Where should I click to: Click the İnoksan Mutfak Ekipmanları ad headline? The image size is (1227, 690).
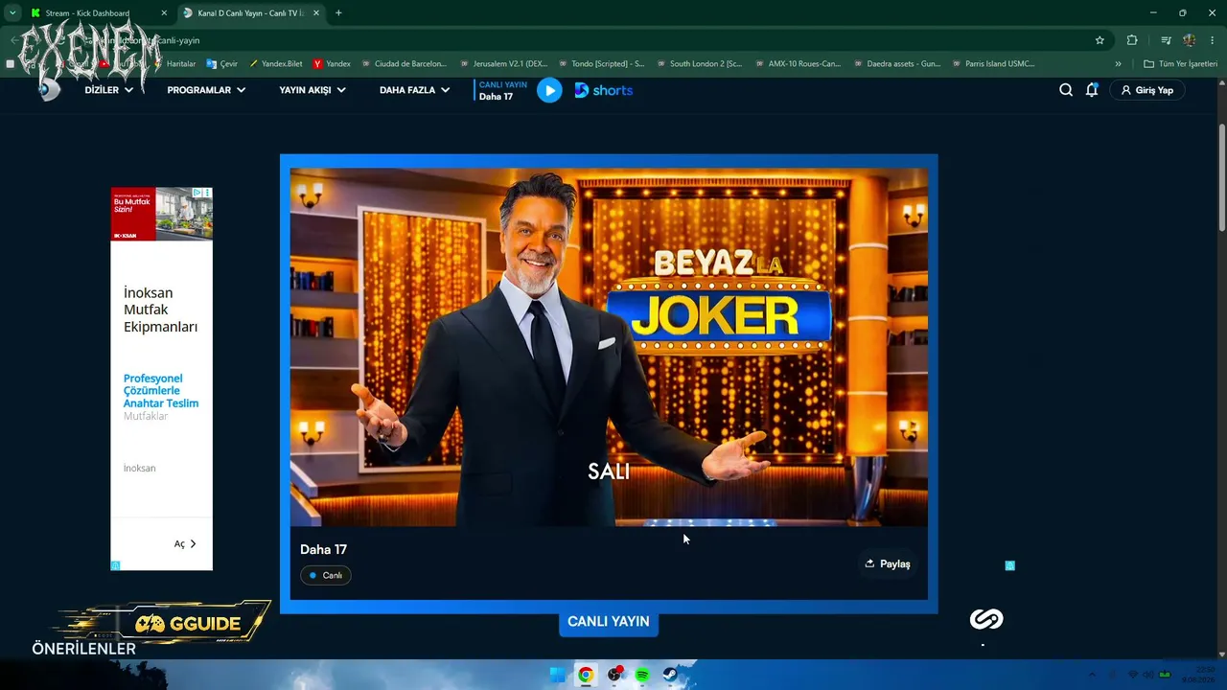(160, 310)
